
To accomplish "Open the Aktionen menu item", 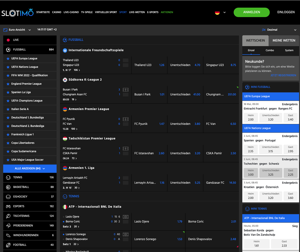I will pyautogui.click(x=167, y=12).
